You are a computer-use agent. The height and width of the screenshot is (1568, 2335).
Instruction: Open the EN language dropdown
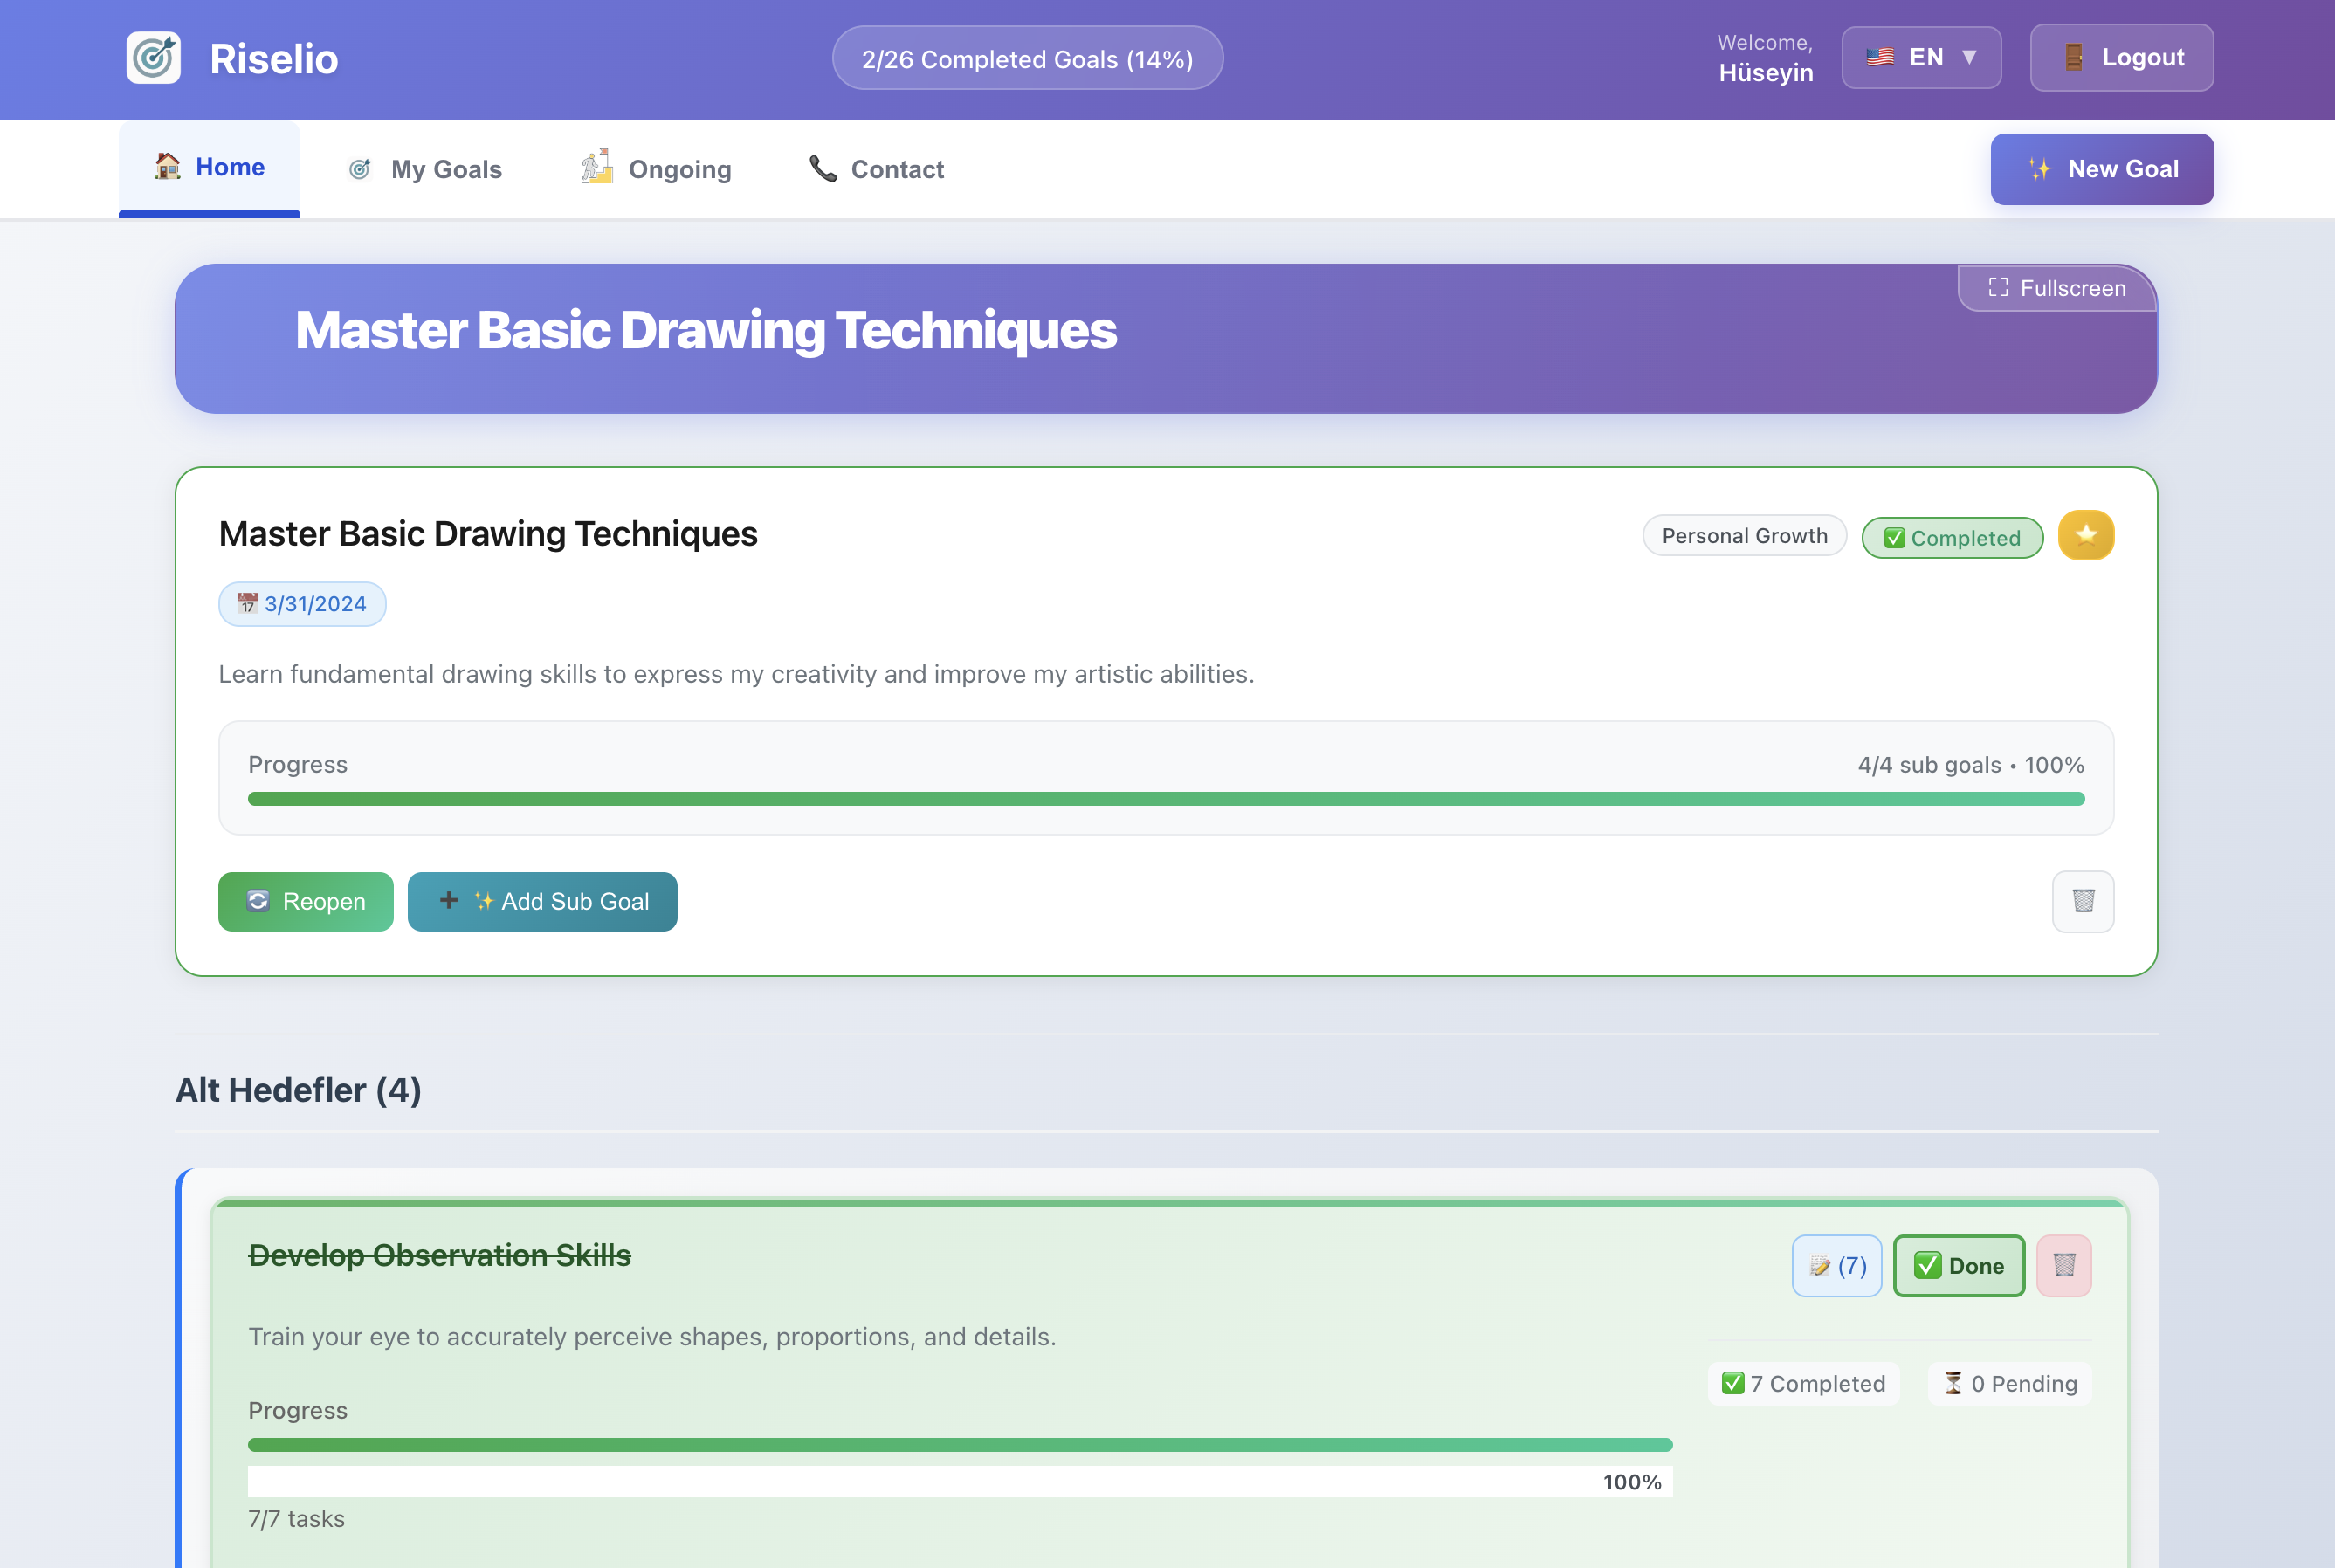click(x=1920, y=58)
